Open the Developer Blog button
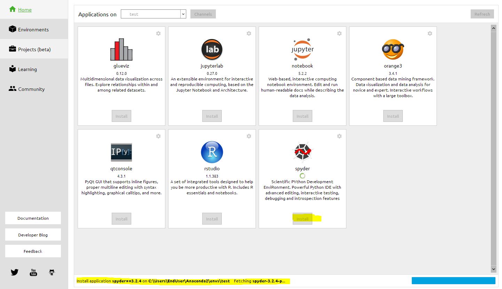 [33, 235]
